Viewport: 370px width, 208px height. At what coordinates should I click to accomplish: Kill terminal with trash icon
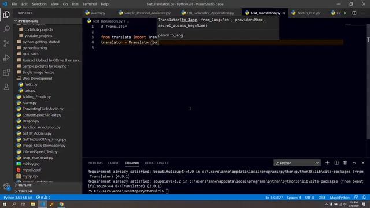[345, 163]
